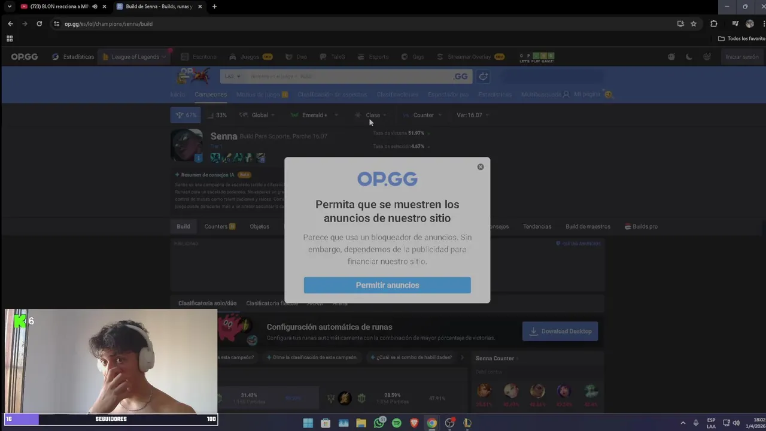The image size is (766, 431).
Task: Open the Chrome apps grid icon
Action: tap(10, 38)
